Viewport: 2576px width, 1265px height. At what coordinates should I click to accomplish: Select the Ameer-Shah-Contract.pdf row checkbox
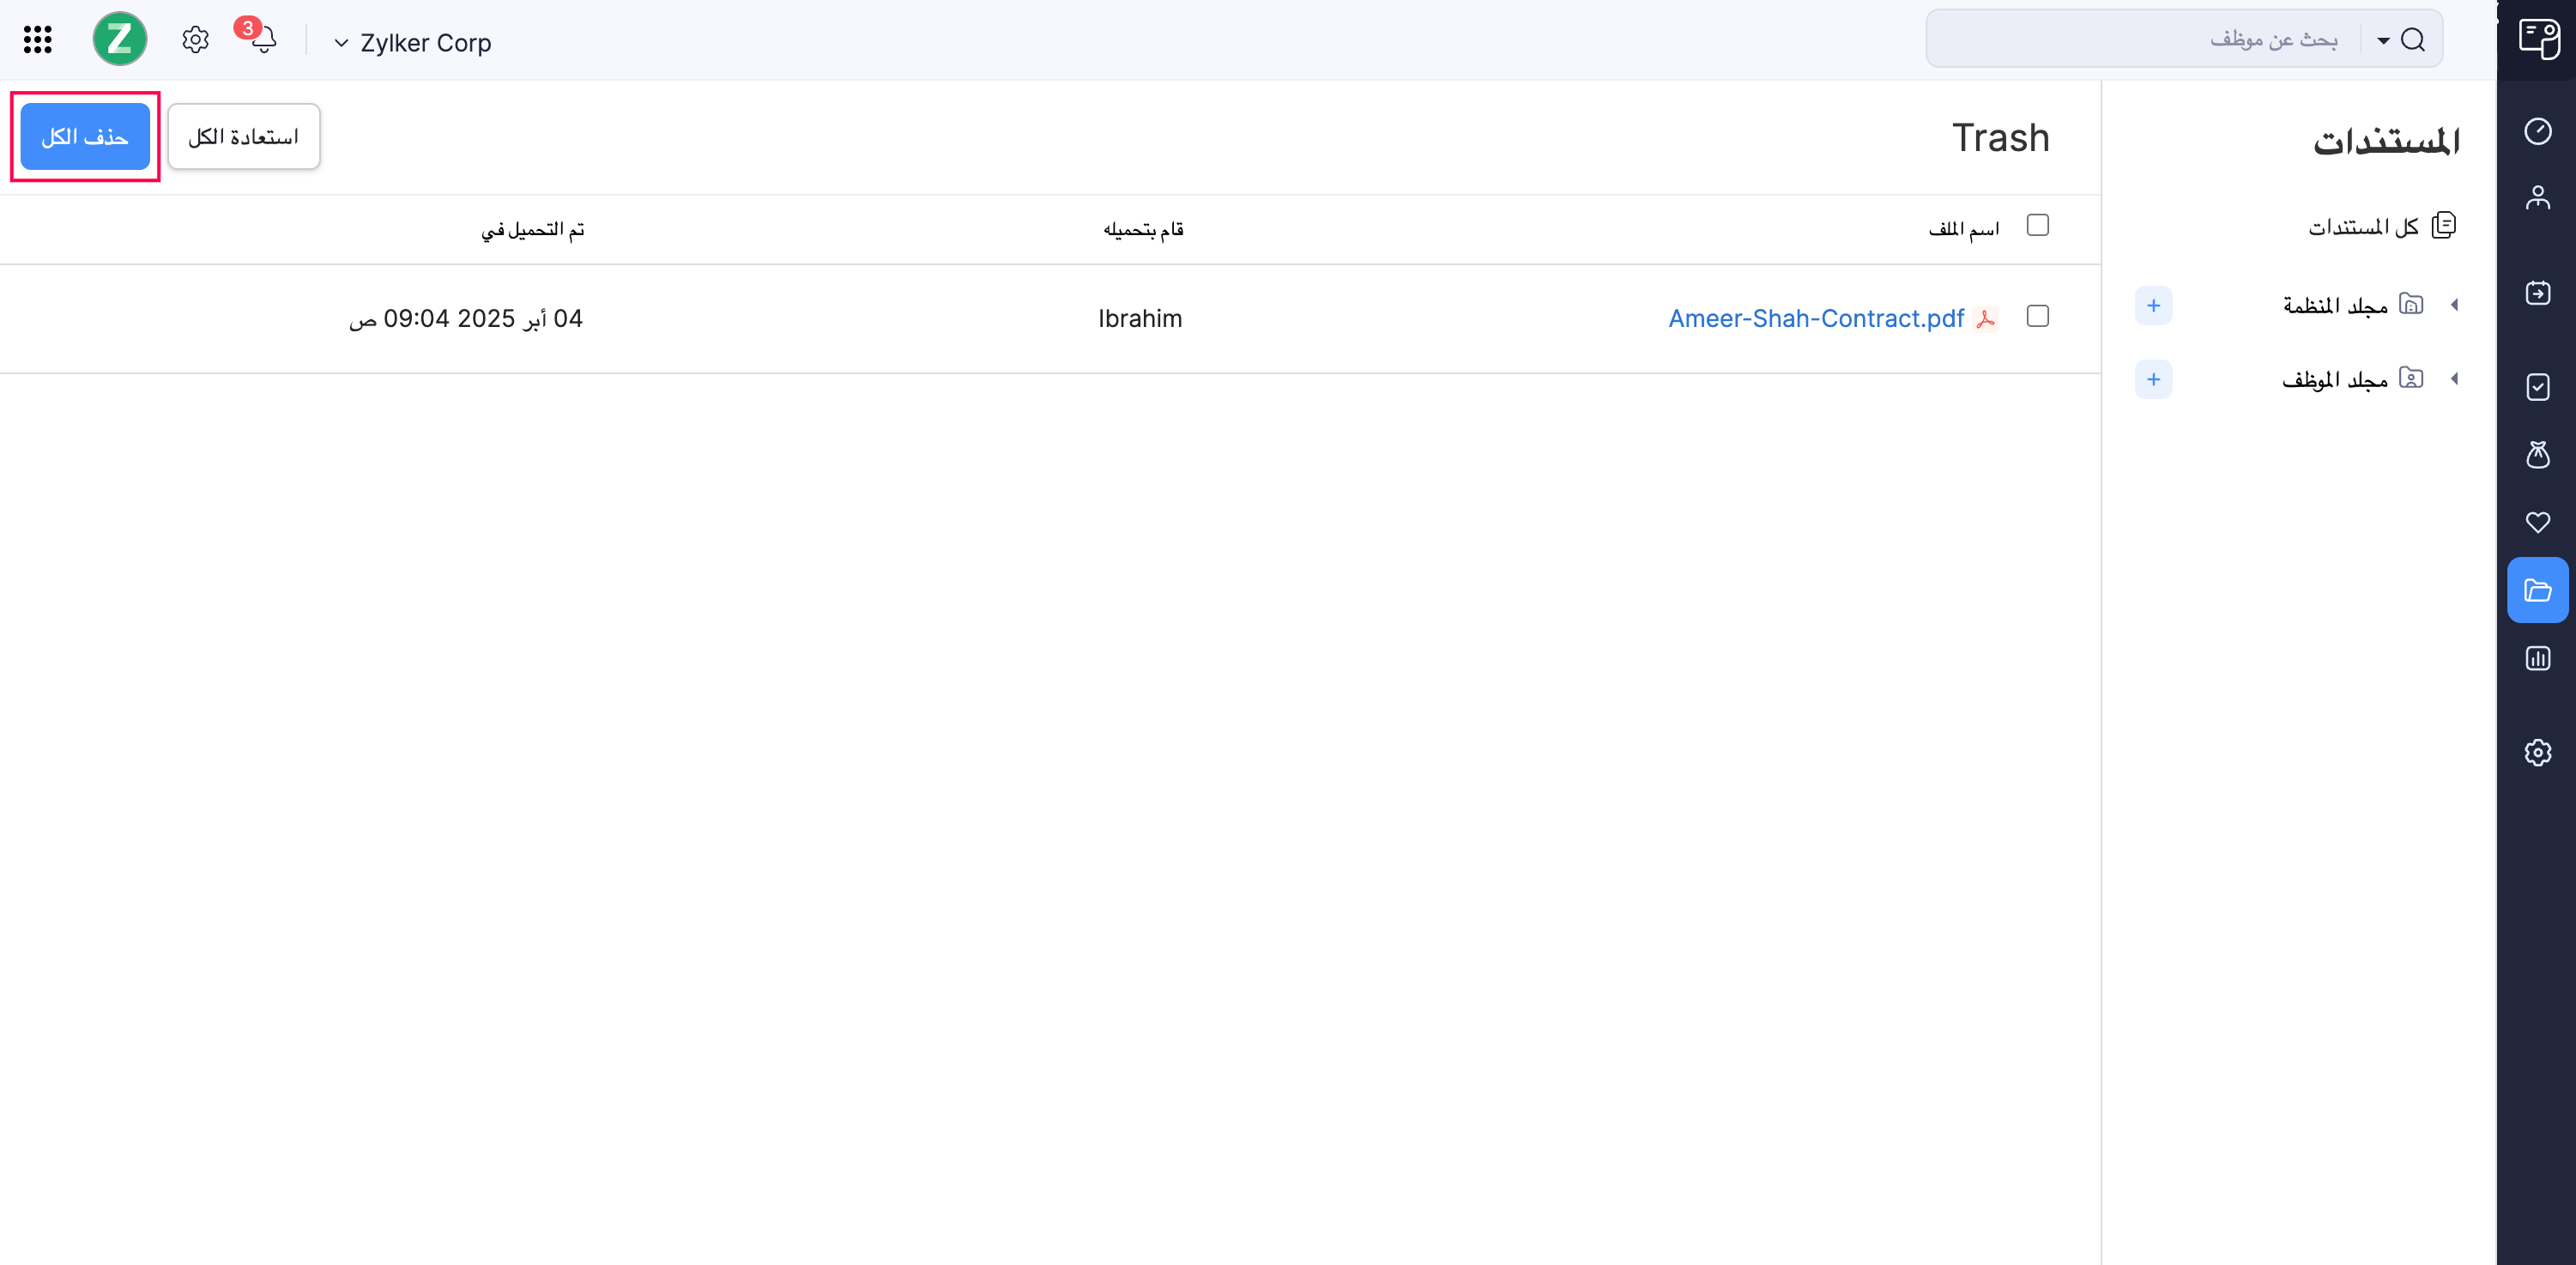2037,316
